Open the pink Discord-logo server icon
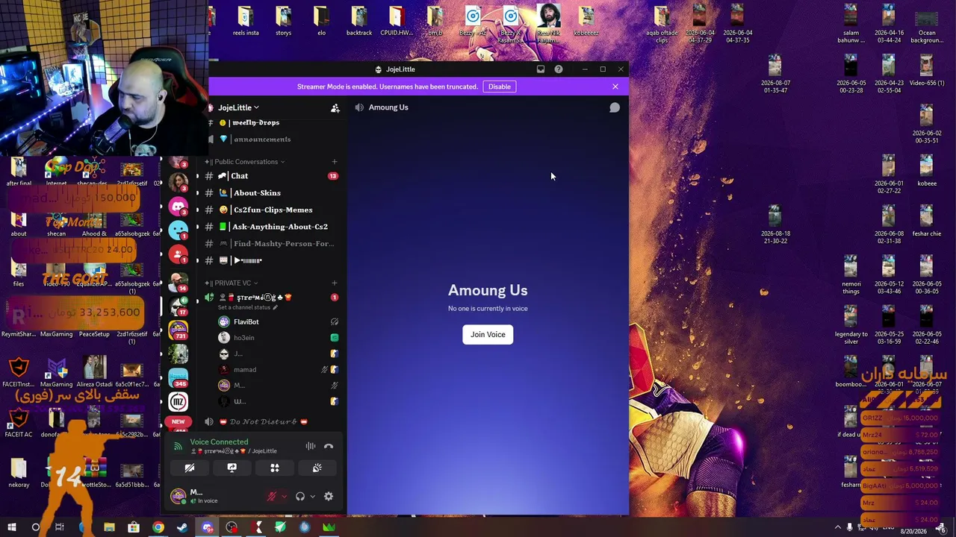 click(x=178, y=207)
